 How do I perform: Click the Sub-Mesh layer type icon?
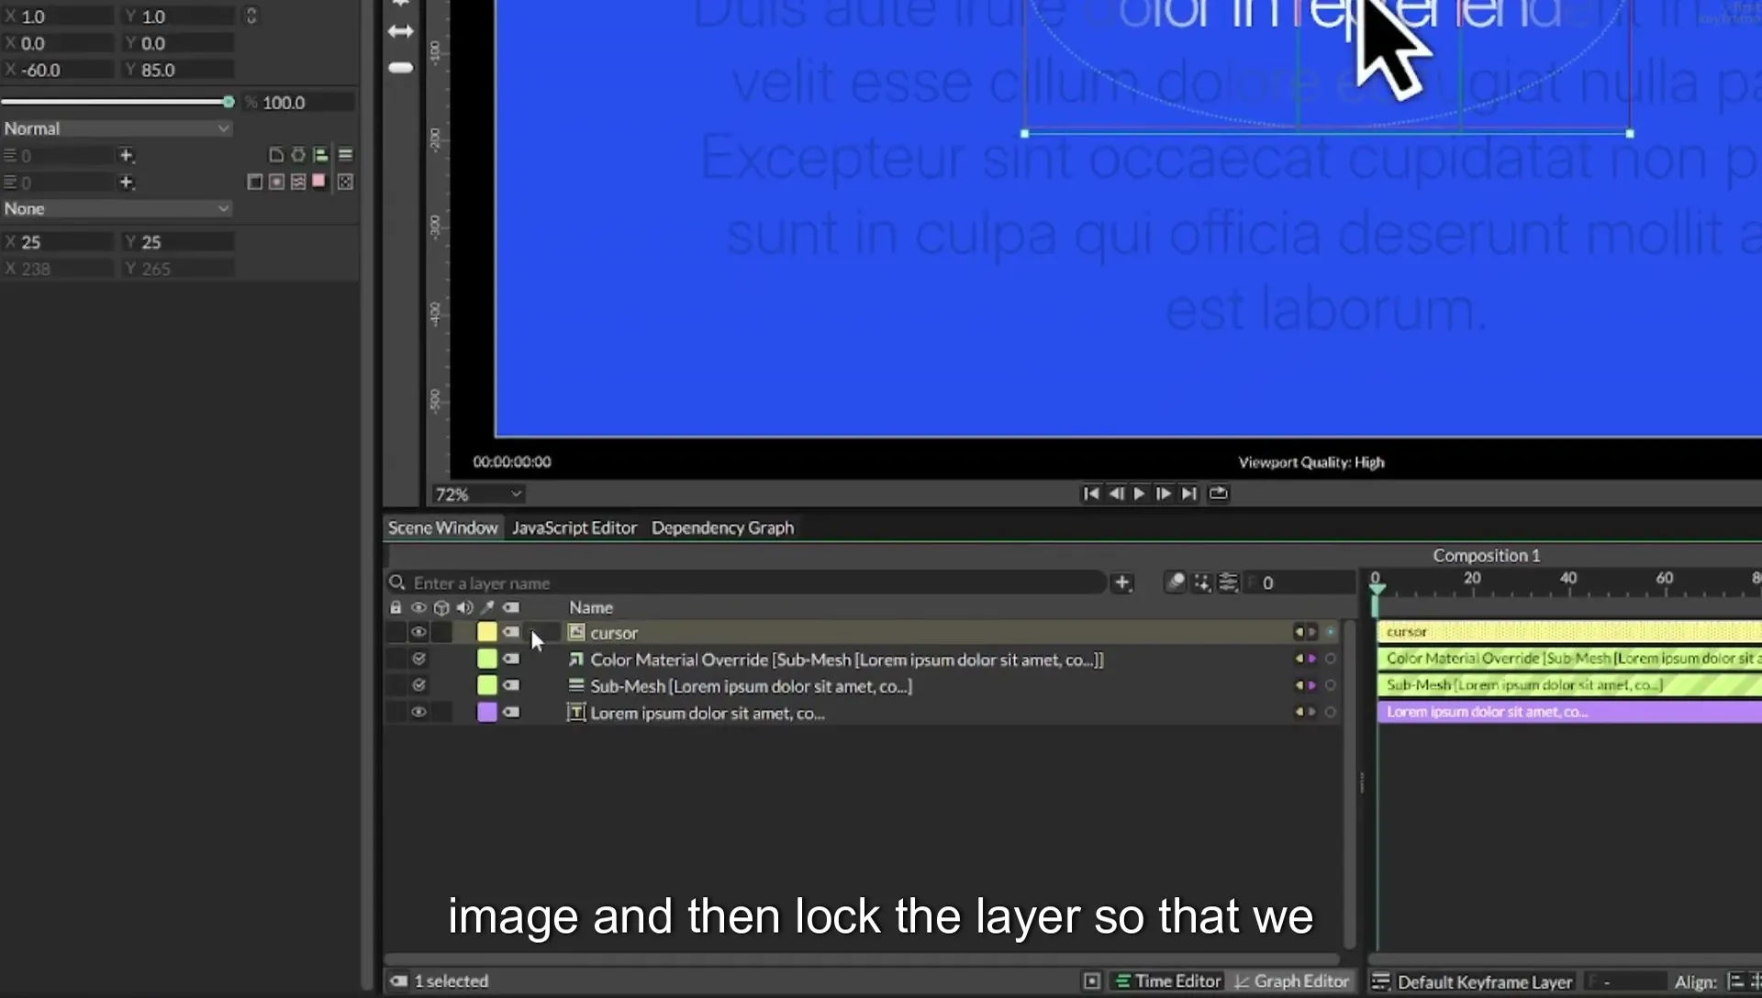point(576,685)
